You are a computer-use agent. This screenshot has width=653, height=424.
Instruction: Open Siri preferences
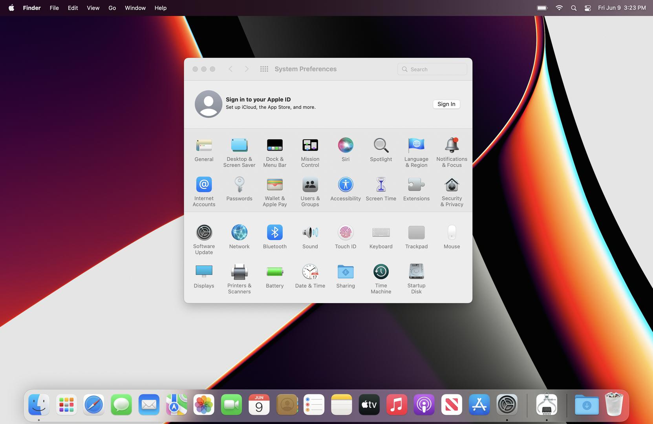tap(346, 150)
